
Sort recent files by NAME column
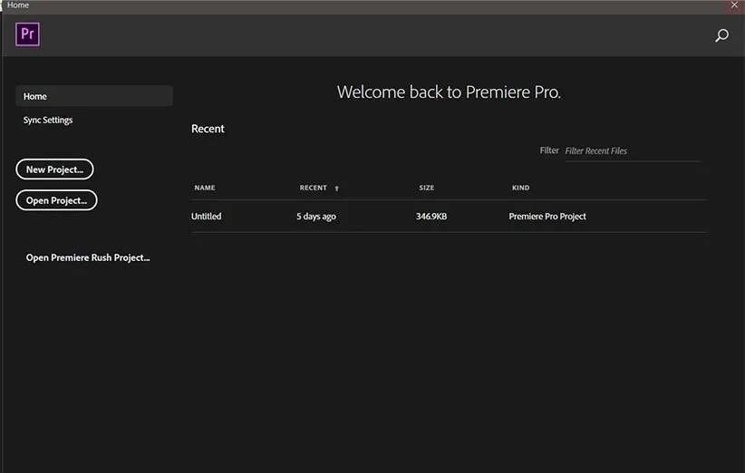pyautogui.click(x=205, y=188)
